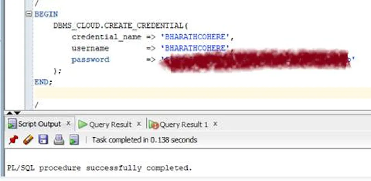Click the up arrow panel splitter control
Viewport: 371px width, 181px height.
(10, 113)
